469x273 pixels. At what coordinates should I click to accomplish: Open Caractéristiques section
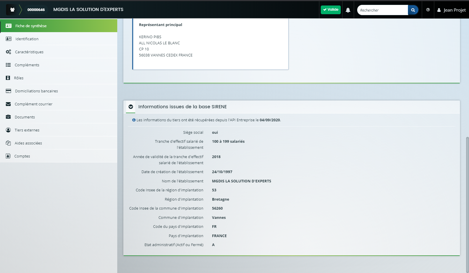tap(58, 52)
